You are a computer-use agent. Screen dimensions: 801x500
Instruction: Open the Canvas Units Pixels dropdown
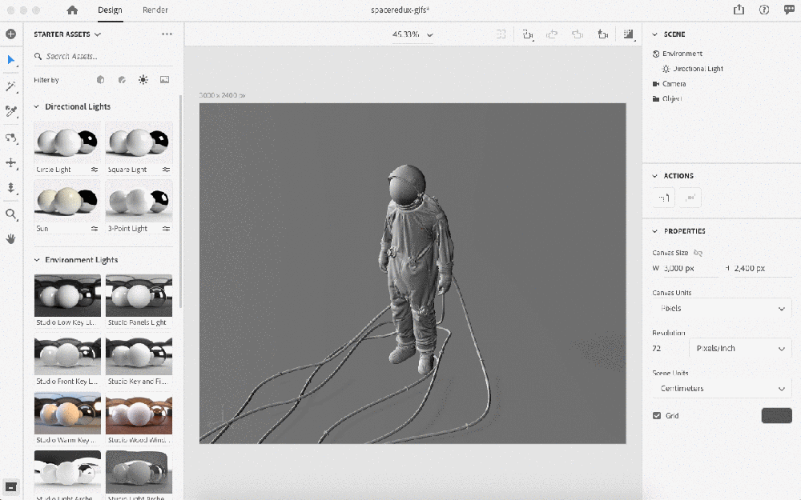click(722, 309)
